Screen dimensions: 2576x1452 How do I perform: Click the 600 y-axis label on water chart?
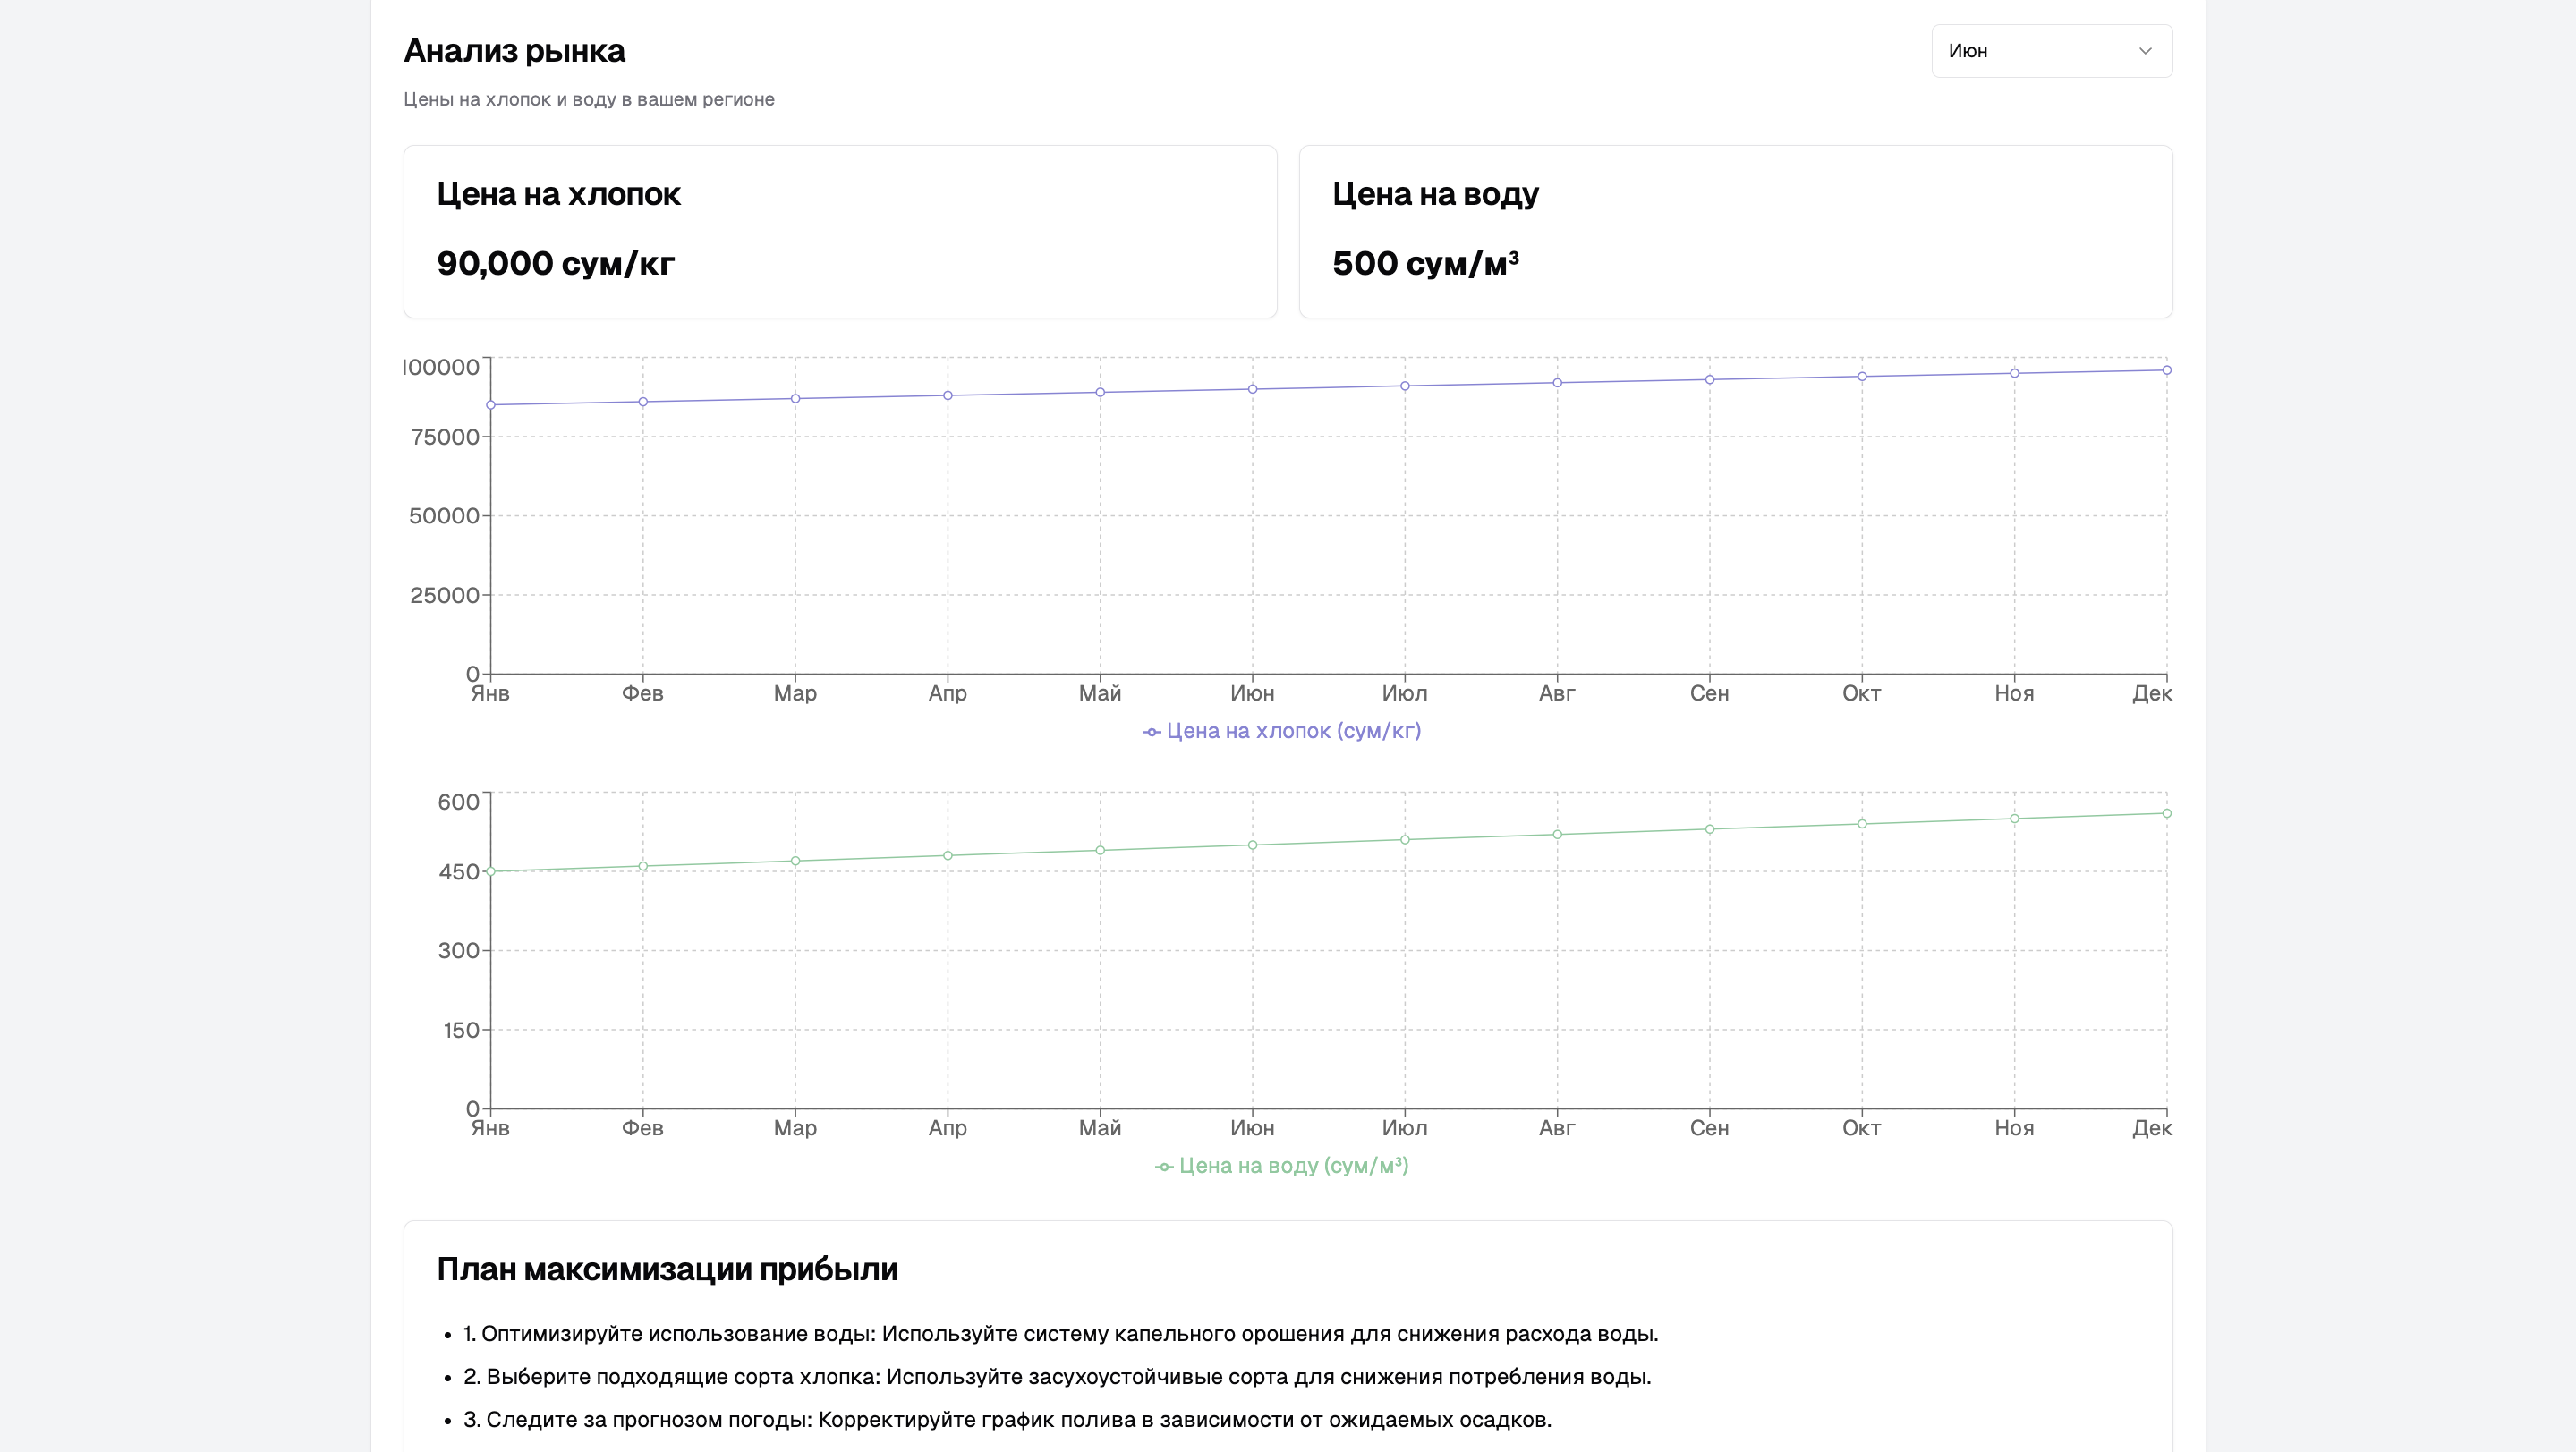tap(459, 802)
